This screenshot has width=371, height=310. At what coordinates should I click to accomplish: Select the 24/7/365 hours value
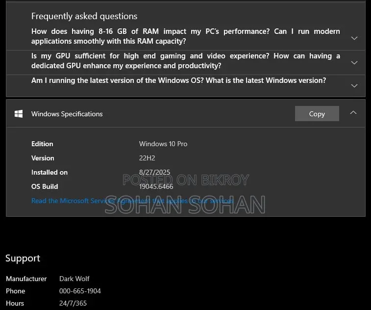(x=73, y=303)
